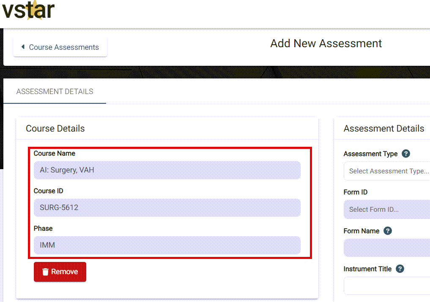
Task: Click the vstar logo
Action: 28,10
